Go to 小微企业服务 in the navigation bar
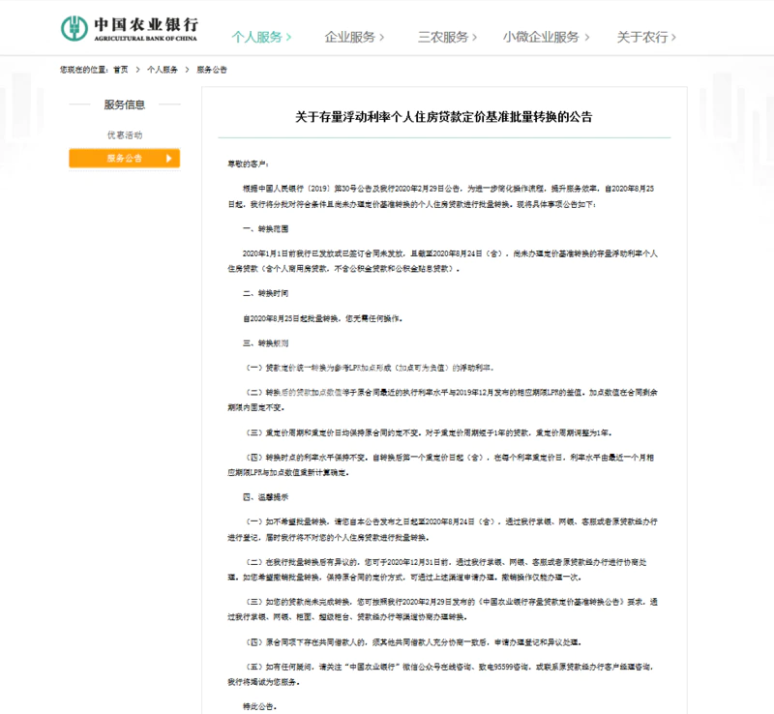 [546, 37]
